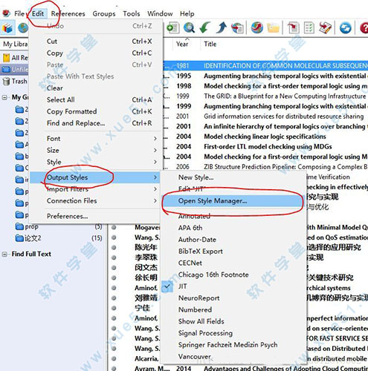Click the Open Link globe arrow icon
The width and height of the screenshot is (368, 371).
(257, 27)
